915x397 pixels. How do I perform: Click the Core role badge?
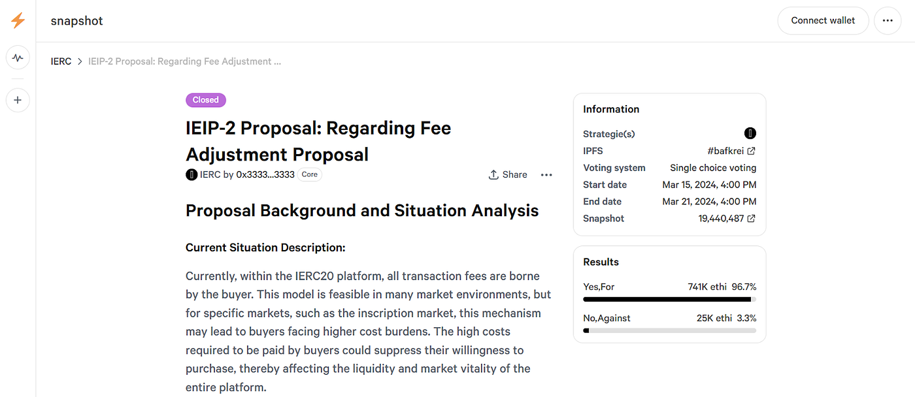310,174
